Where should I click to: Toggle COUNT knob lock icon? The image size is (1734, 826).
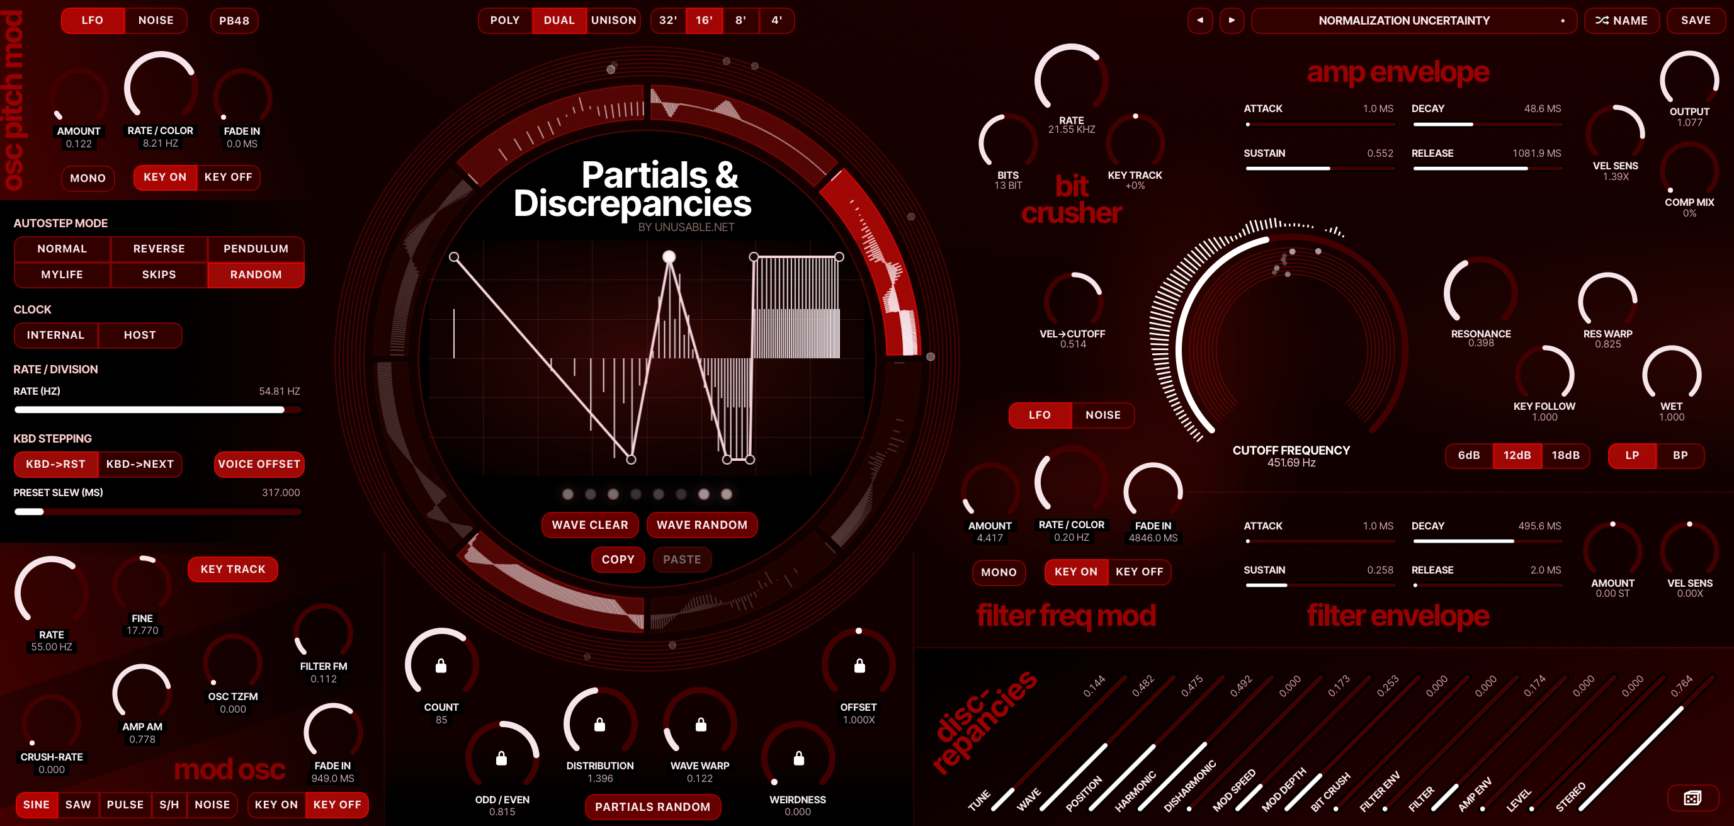(441, 666)
